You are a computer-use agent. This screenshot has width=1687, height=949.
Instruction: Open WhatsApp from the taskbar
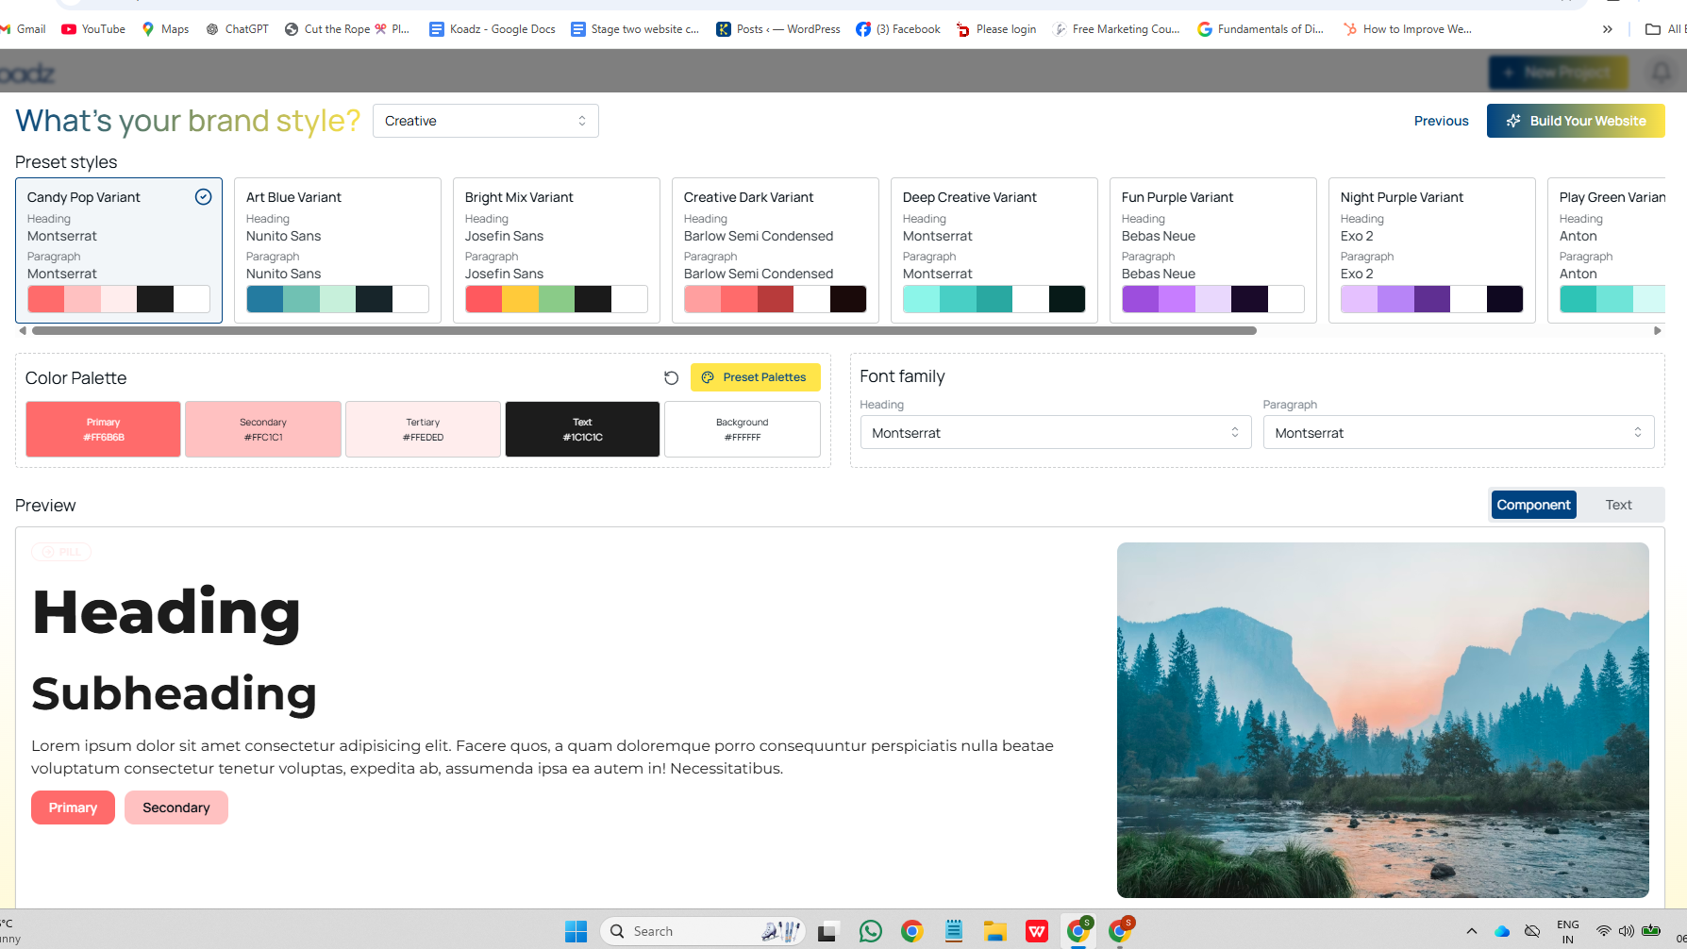[x=870, y=931]
